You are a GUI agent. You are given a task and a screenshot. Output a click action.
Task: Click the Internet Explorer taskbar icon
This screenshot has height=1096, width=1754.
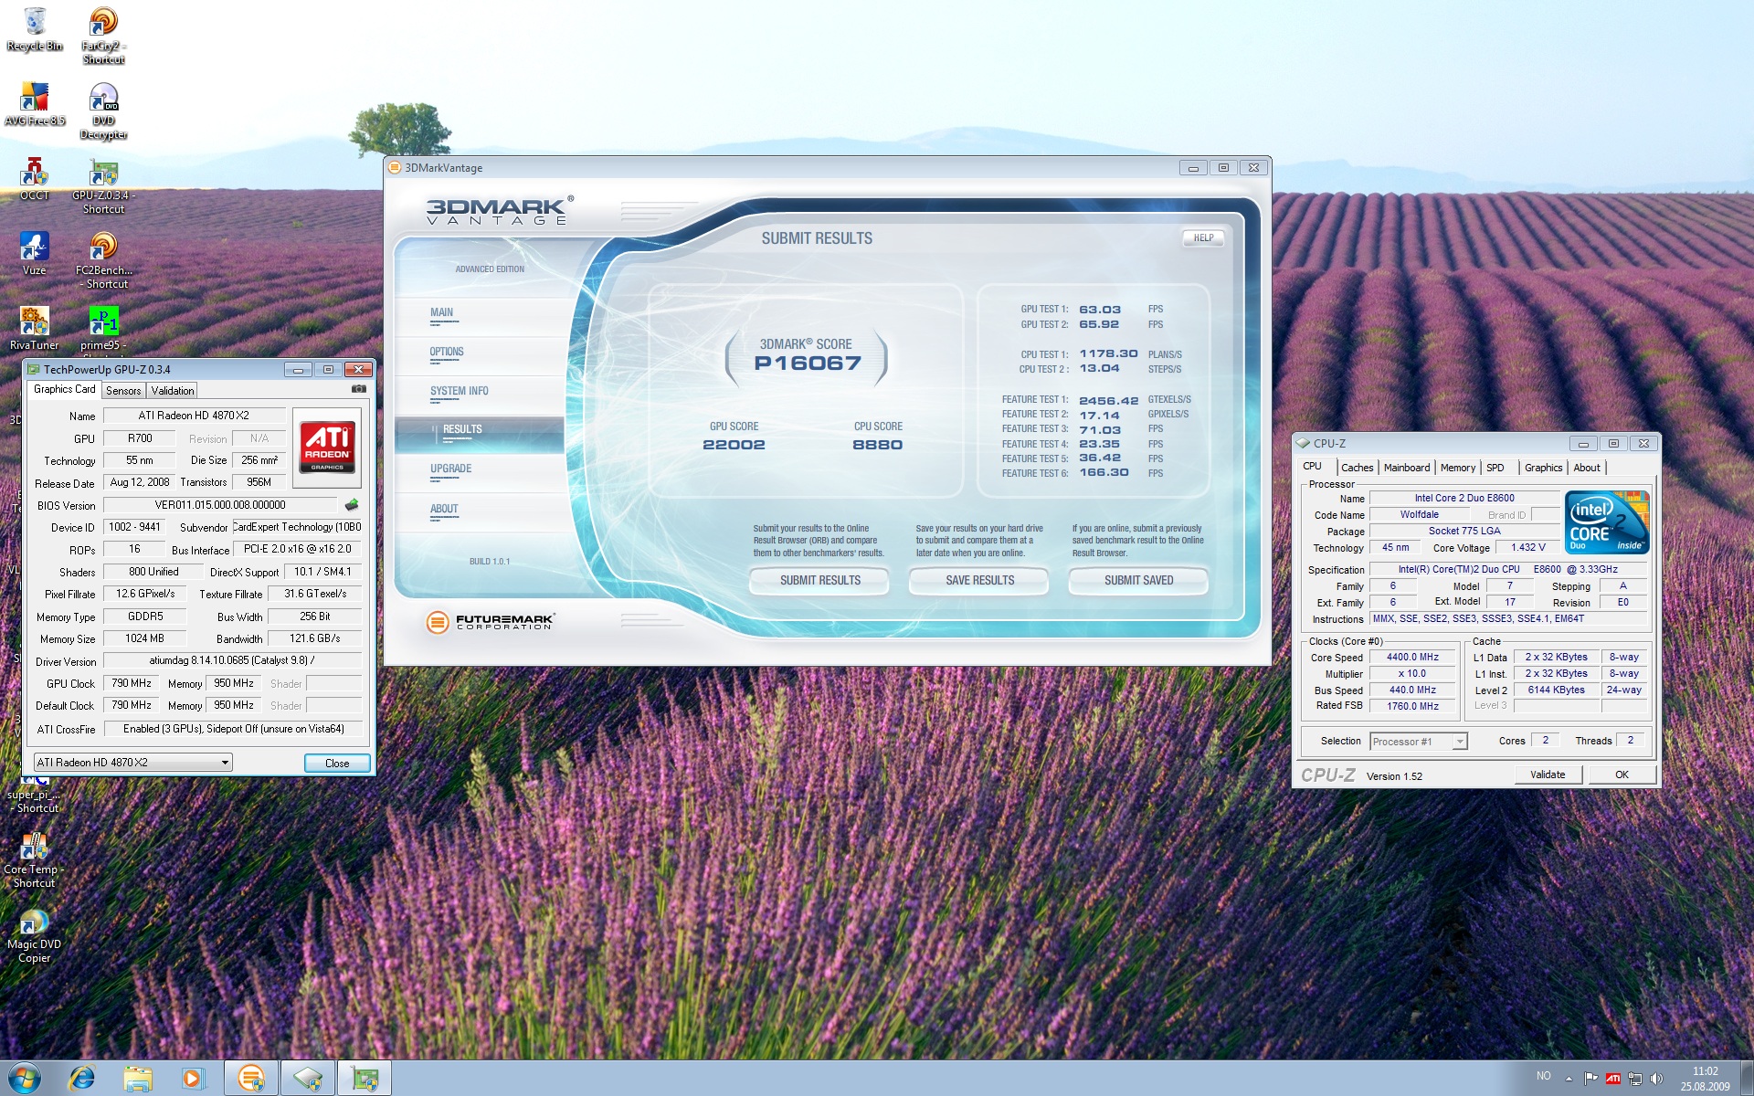[82, 1079]
